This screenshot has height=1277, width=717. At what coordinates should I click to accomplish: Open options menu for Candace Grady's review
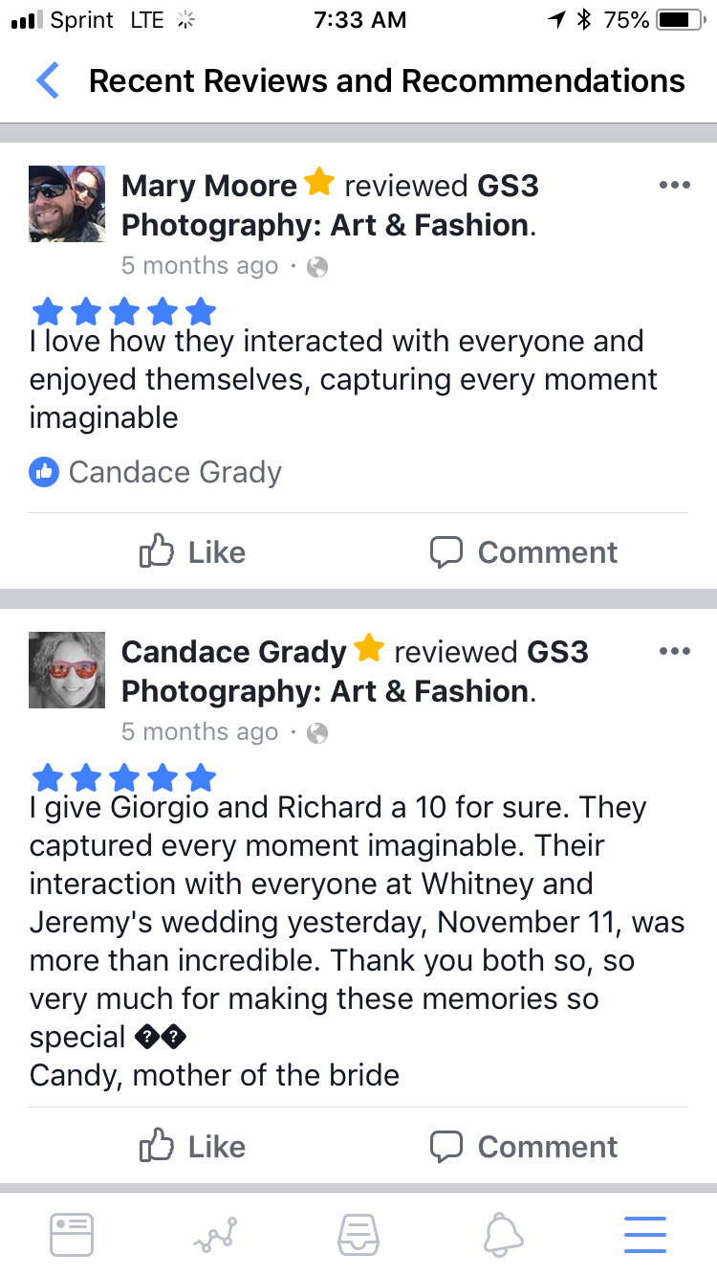point(674,652)
